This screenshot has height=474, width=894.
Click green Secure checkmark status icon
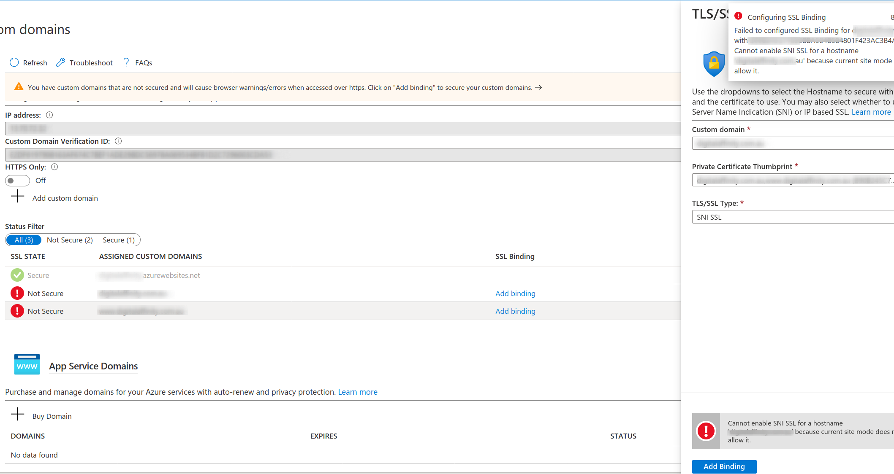click(17, 275)
